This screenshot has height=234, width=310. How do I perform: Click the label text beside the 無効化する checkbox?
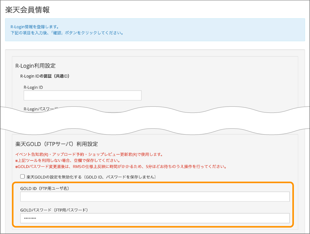91,177
